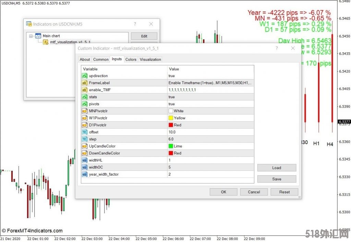
Task: Edit the year_width_factor value field
Action: click(210, 174)
